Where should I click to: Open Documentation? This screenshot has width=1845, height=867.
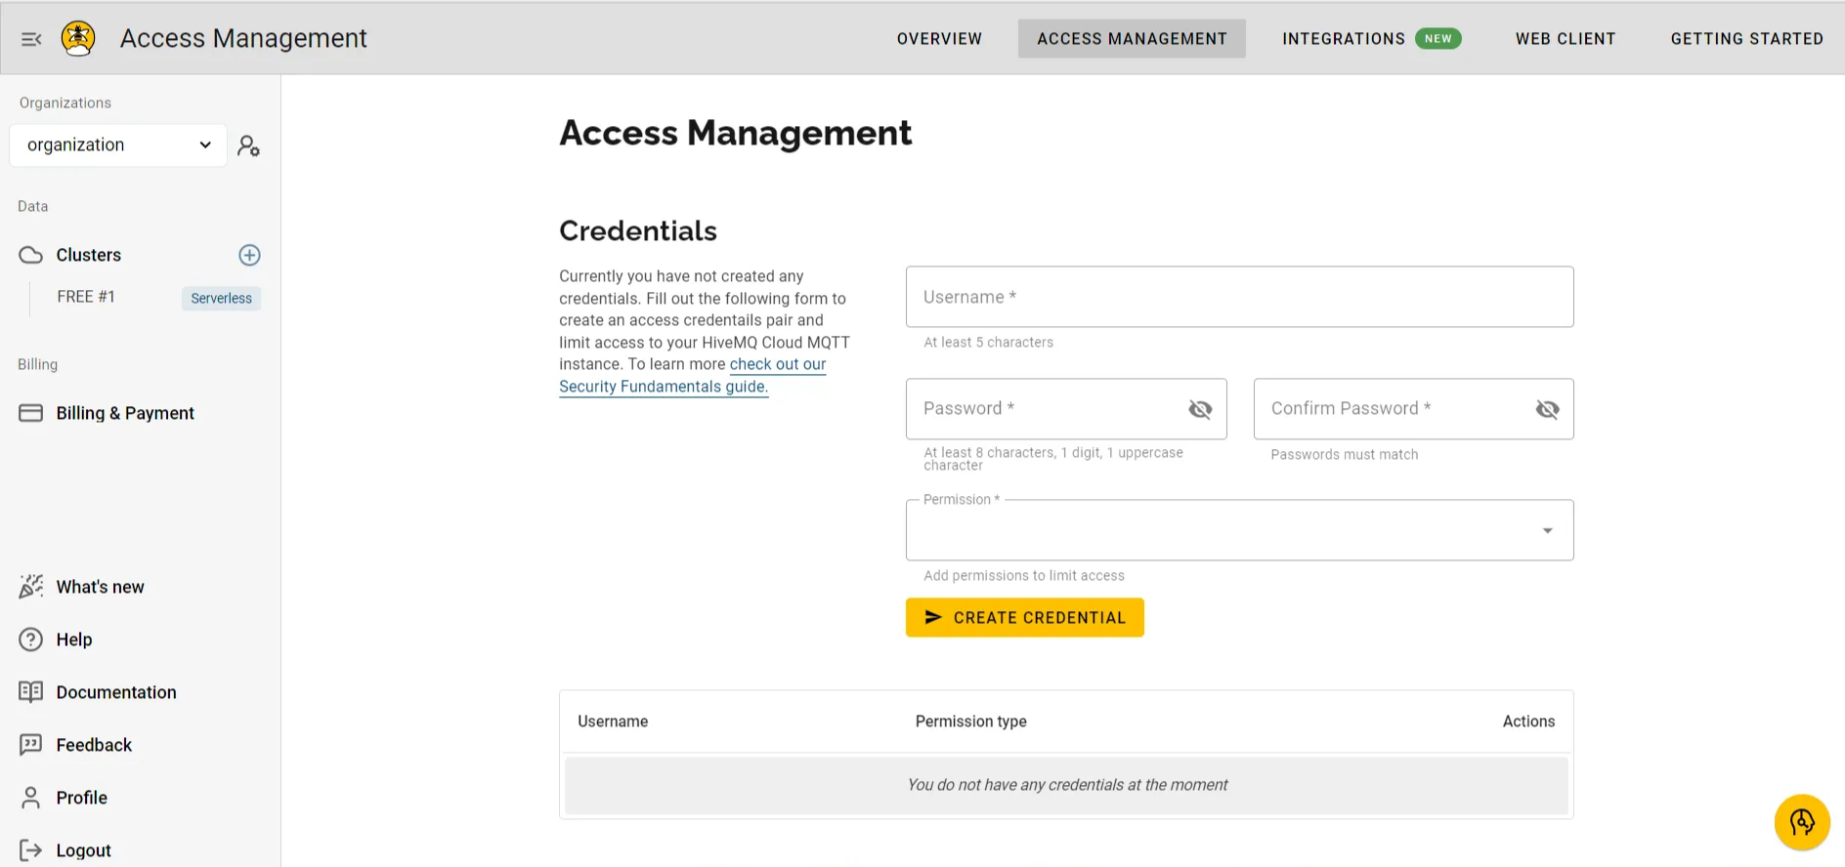[116, 692]
